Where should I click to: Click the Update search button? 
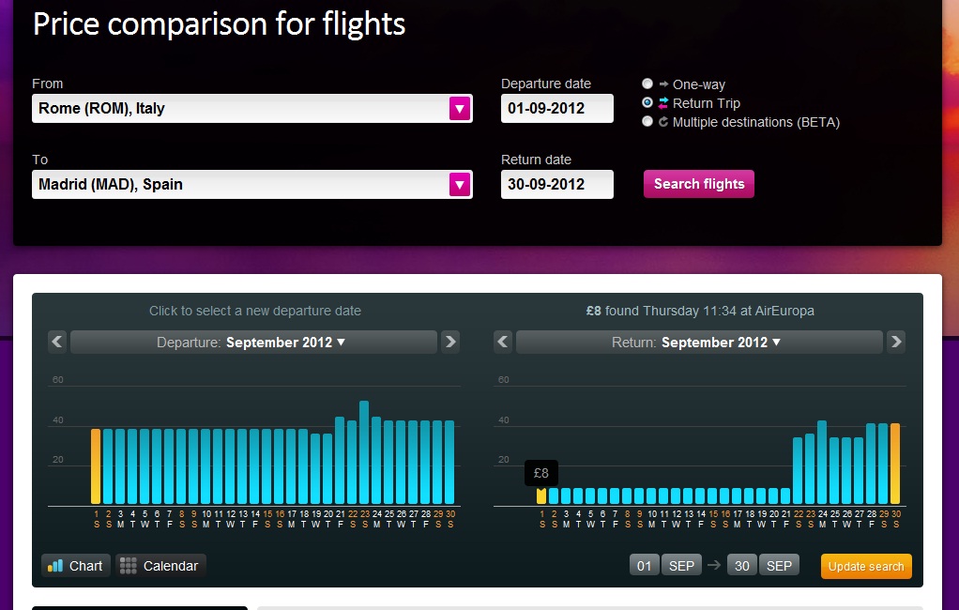click(866, 567)
